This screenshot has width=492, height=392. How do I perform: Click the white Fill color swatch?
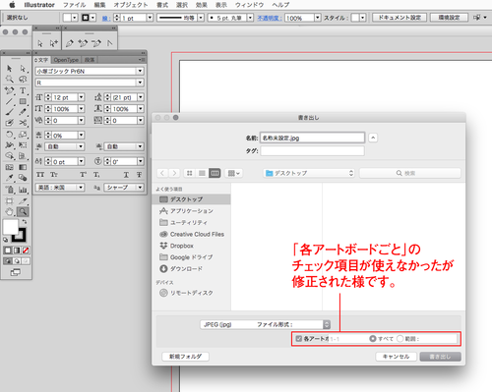click(x=10, y=227)
